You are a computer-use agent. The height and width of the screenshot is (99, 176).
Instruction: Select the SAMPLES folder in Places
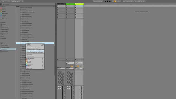pos(8,49)
